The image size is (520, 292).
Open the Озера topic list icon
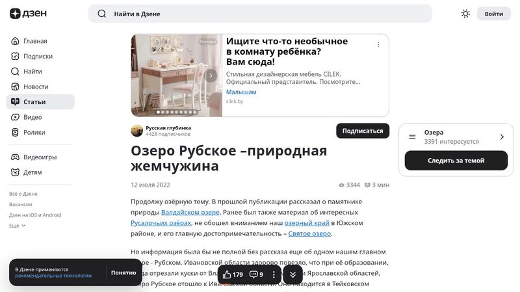coord(412,137)
